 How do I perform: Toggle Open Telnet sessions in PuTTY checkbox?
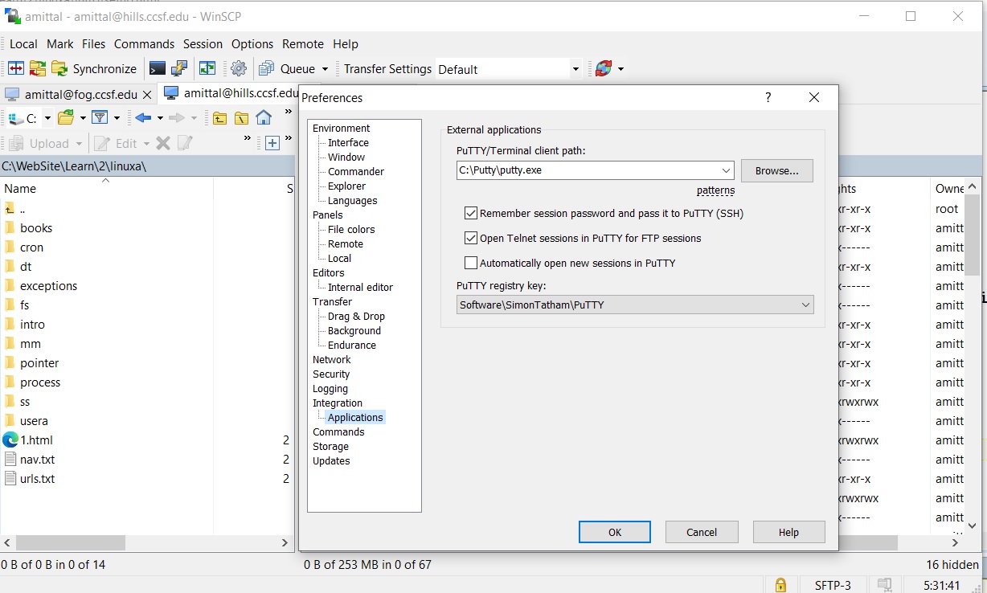tap(471, 239)
